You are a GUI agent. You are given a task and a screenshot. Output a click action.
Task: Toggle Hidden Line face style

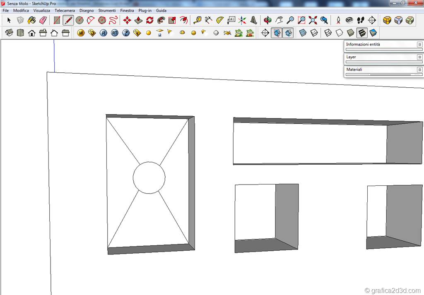point(339,33)
